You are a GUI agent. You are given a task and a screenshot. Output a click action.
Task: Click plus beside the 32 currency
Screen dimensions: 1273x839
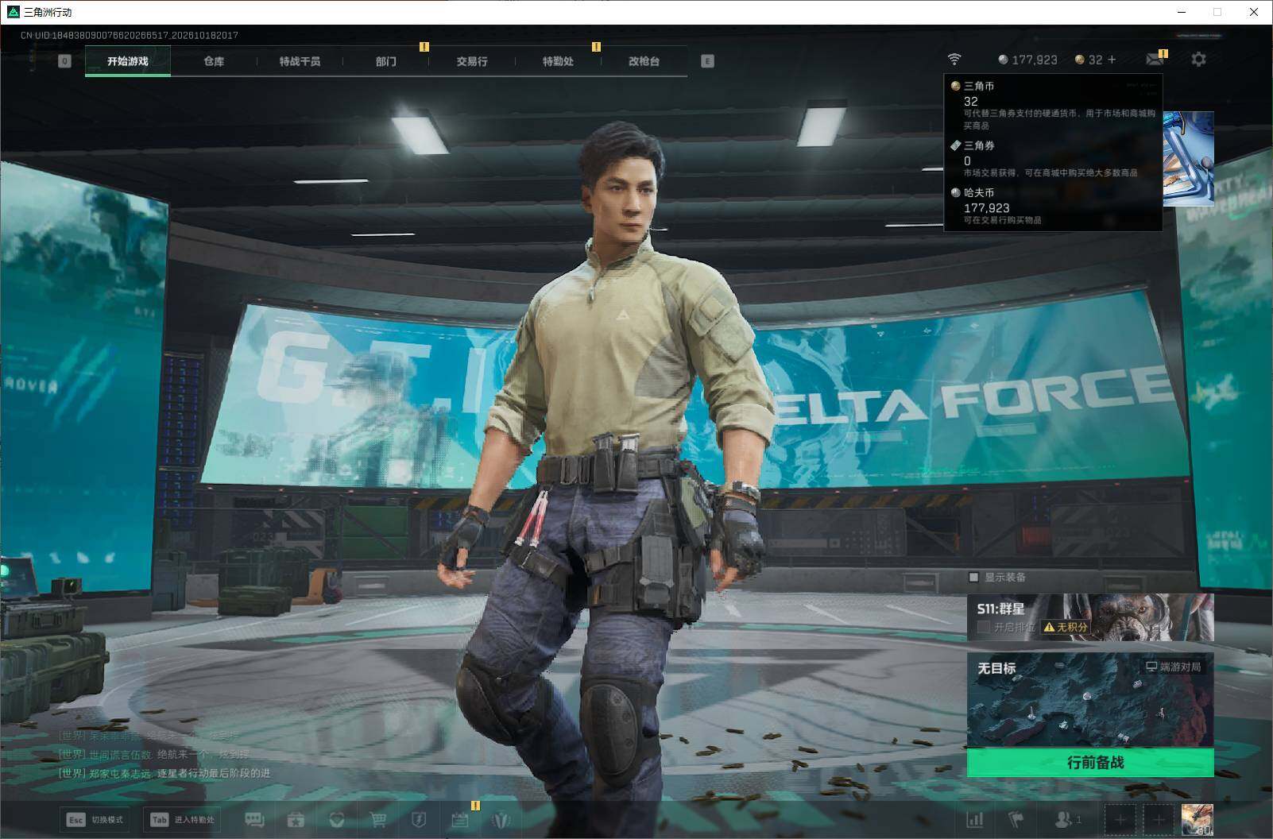coord(1112,60)
